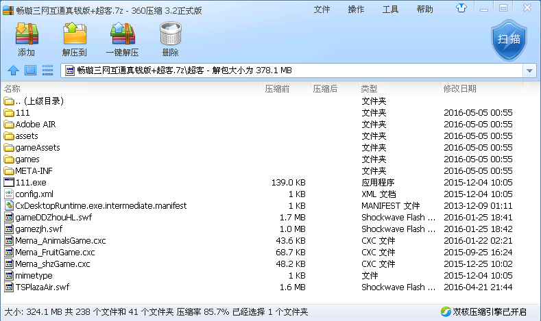
Task: Open the 操作 (Operation) menu
Action: pos(356,10)
